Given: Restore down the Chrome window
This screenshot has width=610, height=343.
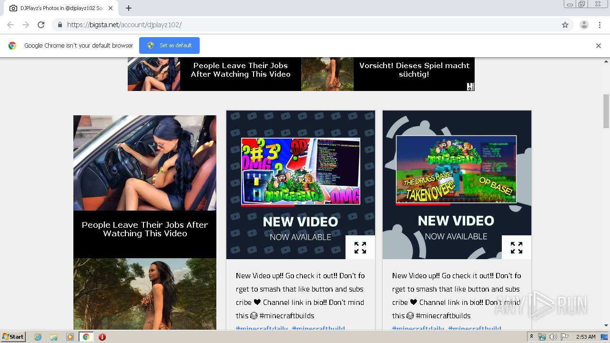Looking at the screenshot, I should [x=582, y=4].
